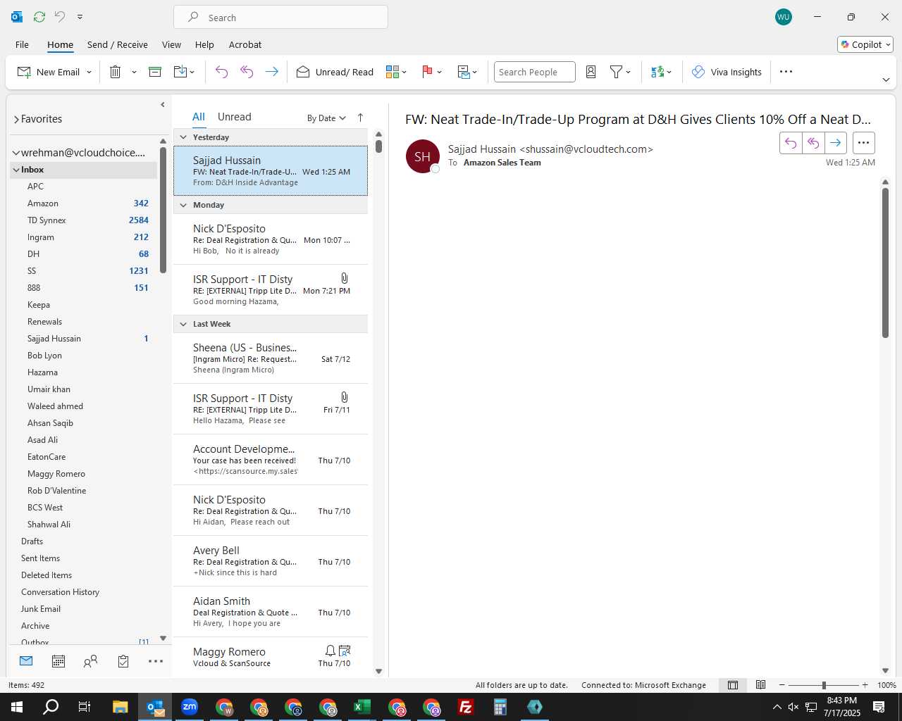Click the Undo arrow in ribbon
Image resolution: width=902 pixels, height=721 pixels.
(x=221, y=72)
